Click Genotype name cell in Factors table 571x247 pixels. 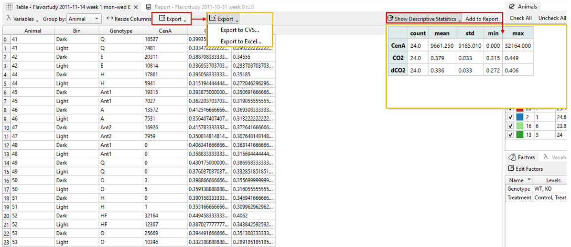(x=519, y=189)
